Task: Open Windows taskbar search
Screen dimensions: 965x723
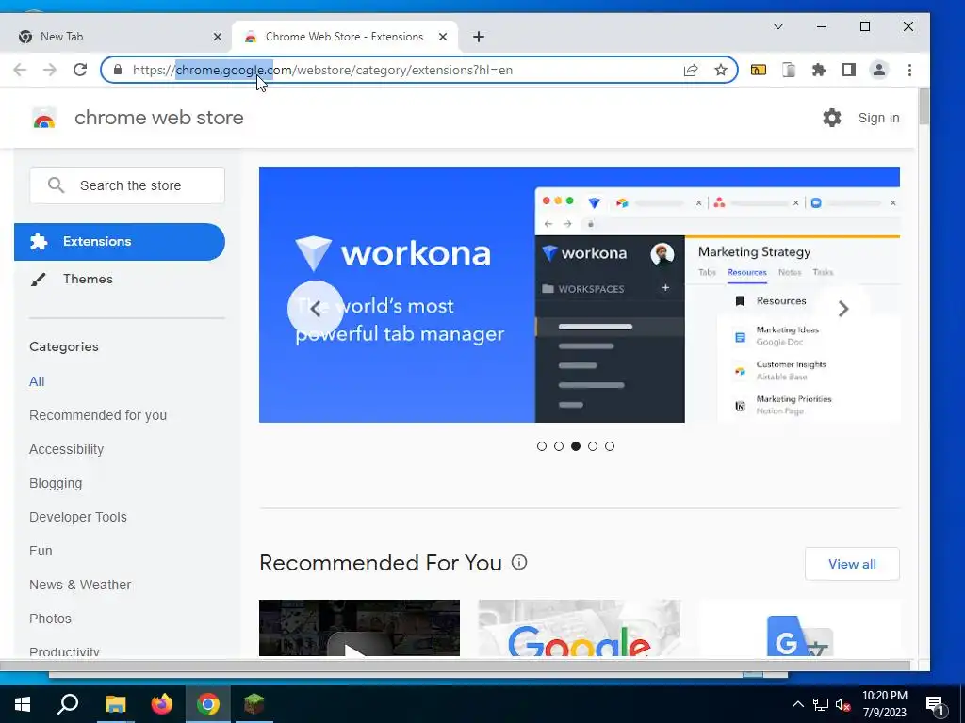Action: point(68,704)
